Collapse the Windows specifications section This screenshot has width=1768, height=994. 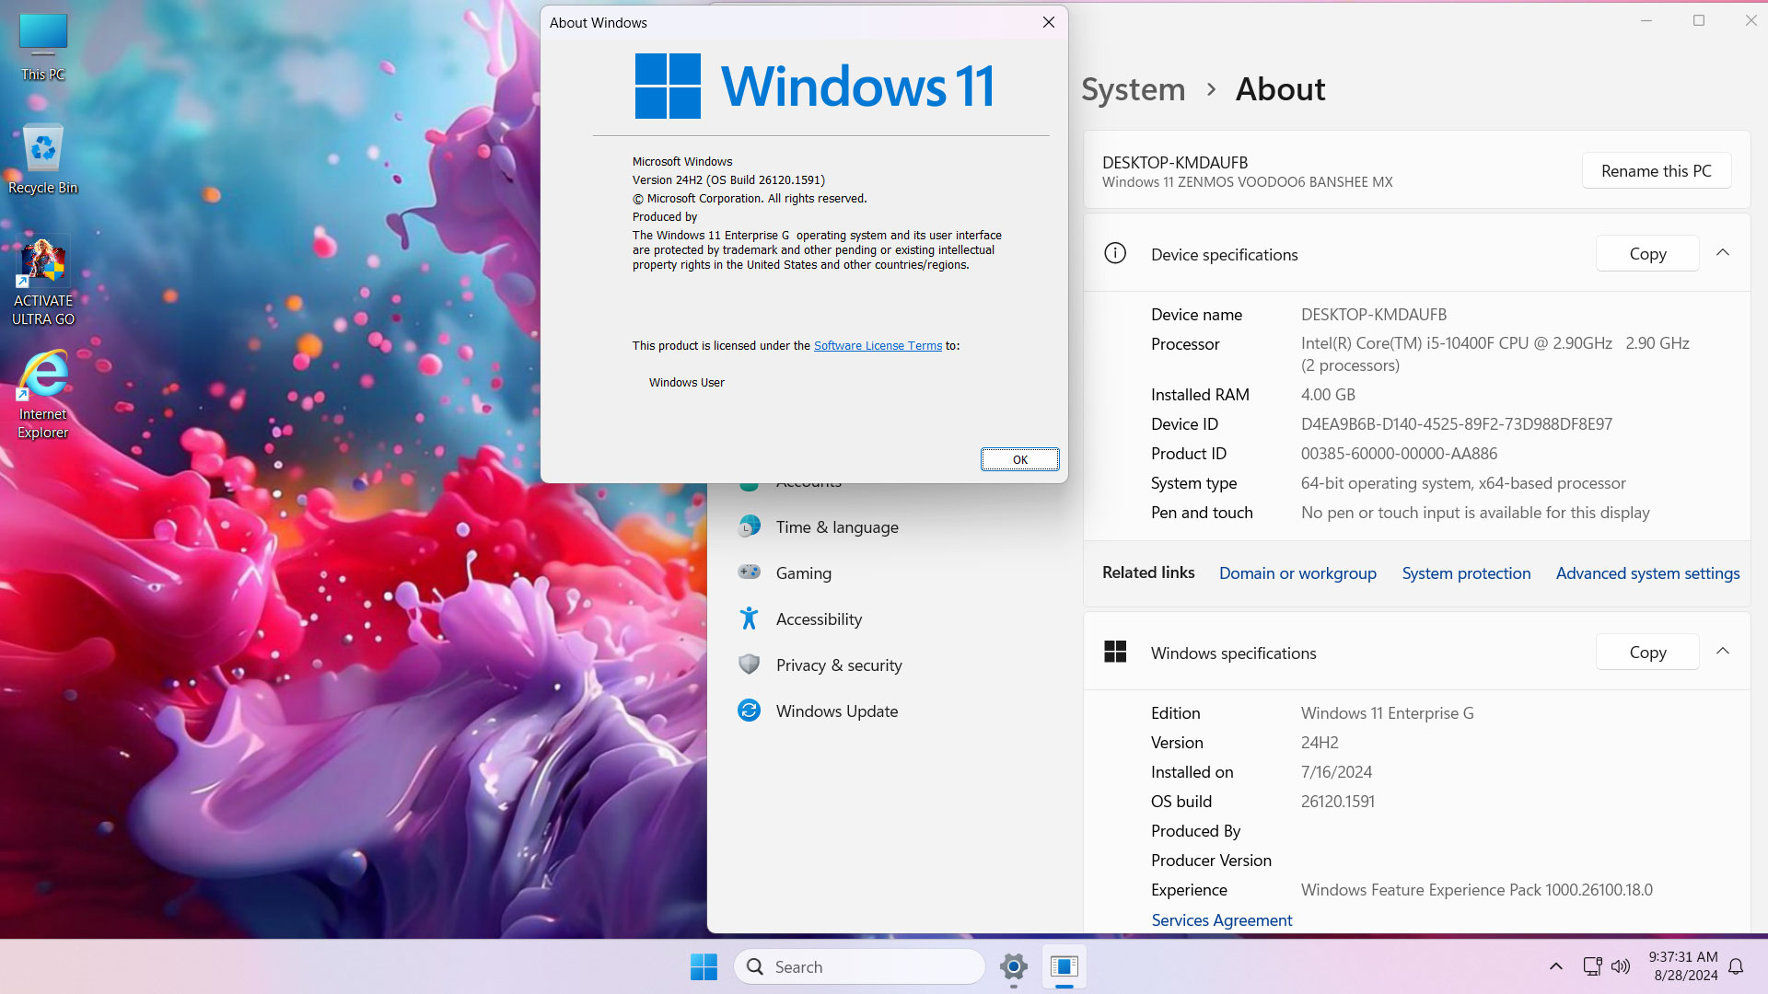pos(1723,652)
